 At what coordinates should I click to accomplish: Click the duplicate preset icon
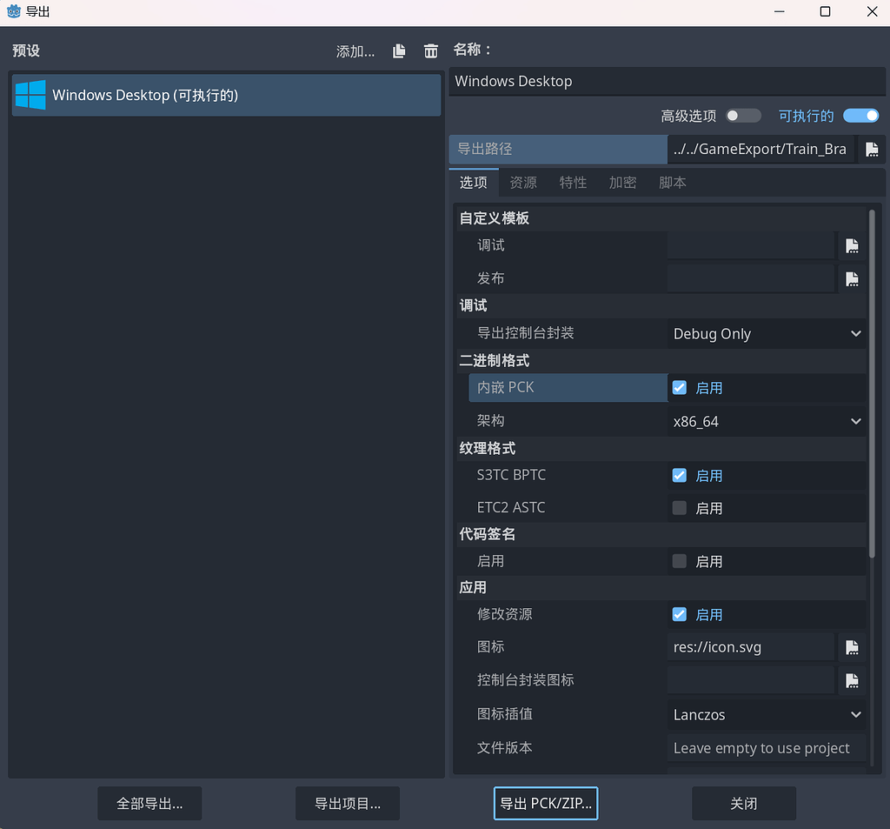(399, 51)
